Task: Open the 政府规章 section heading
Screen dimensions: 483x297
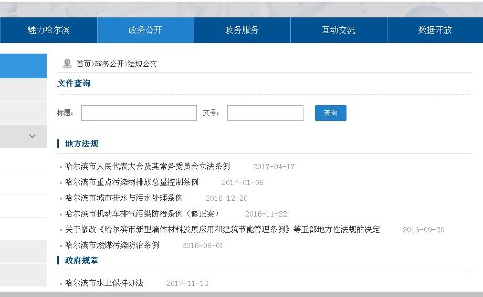Action: (x=81, y=260)
